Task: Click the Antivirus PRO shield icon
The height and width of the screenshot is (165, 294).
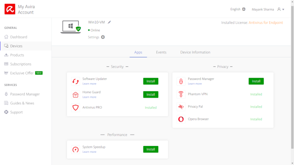Action: point(76,108)
